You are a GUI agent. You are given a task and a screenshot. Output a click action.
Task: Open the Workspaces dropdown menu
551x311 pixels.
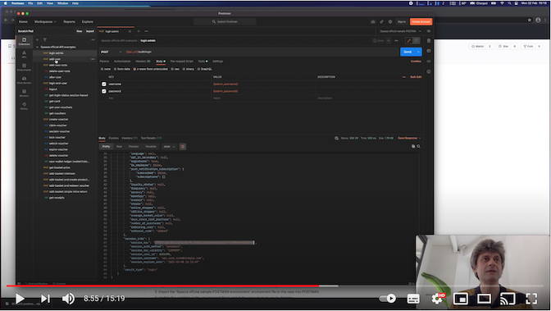45,22
